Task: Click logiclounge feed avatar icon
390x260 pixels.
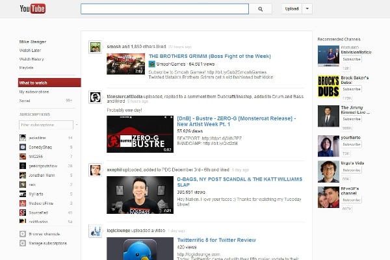Action: click(x=96, y=231)
